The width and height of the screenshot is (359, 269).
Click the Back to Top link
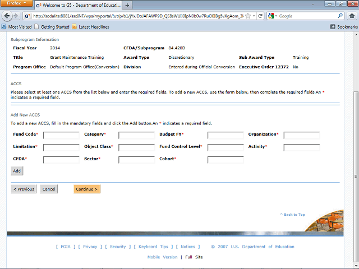(292, 214)
